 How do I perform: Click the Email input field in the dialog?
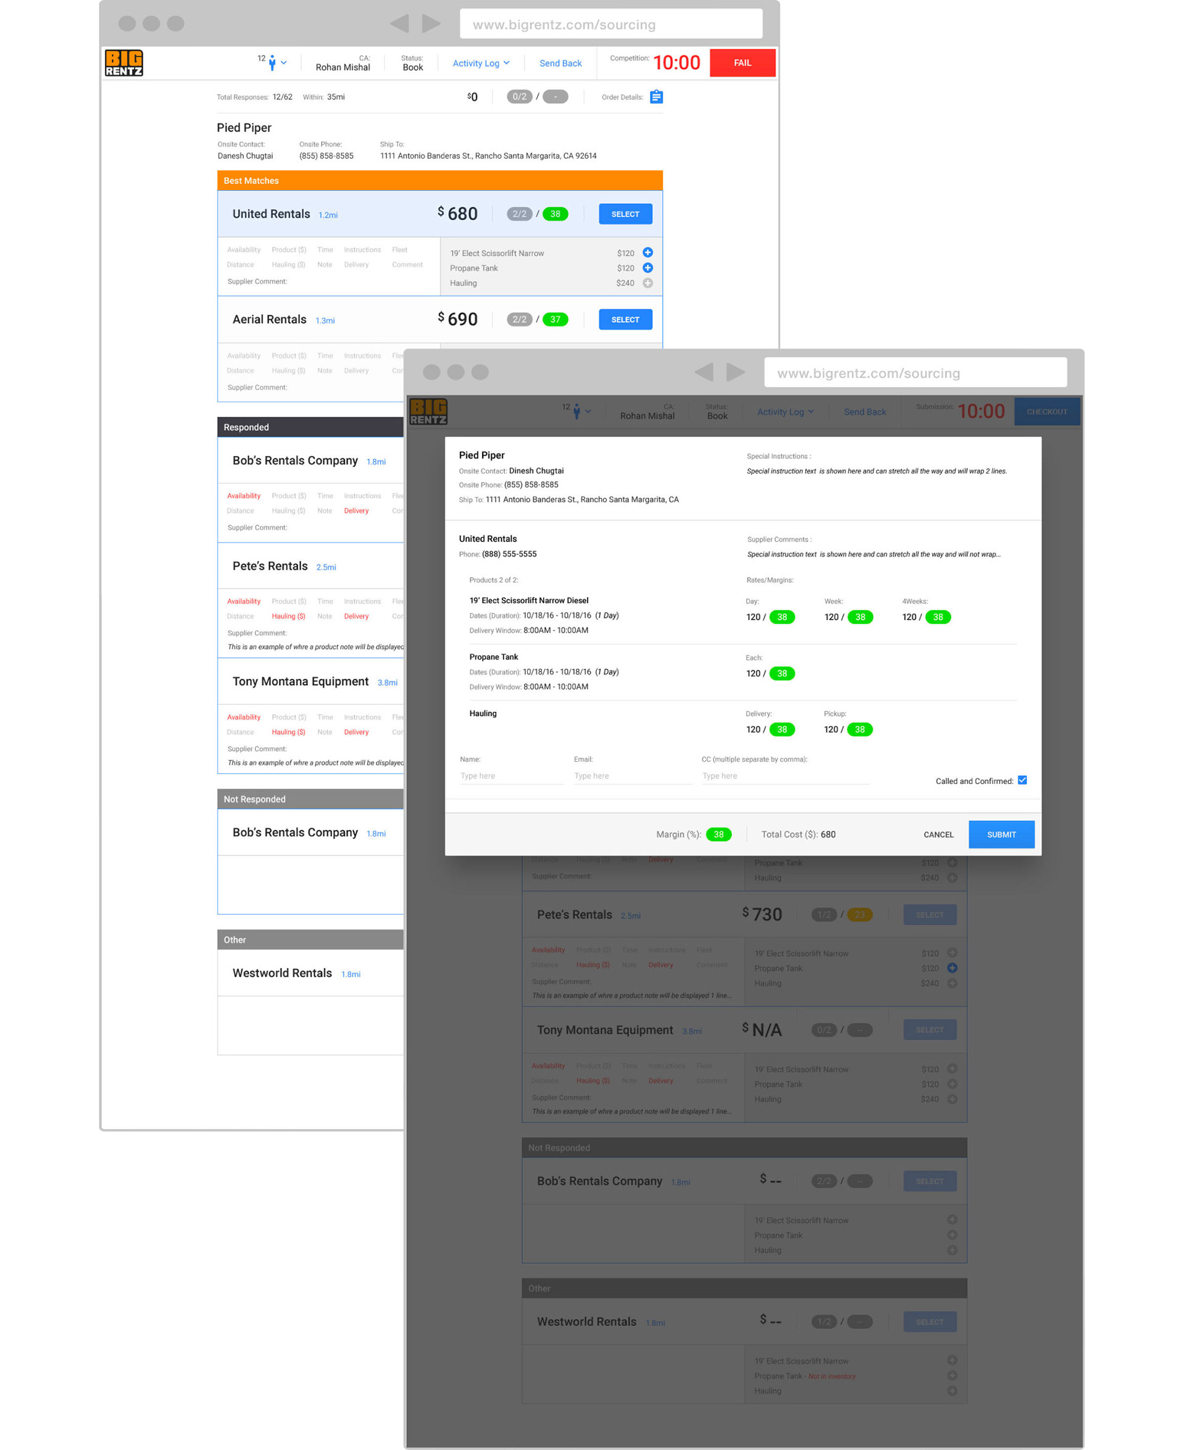[633, 776]
